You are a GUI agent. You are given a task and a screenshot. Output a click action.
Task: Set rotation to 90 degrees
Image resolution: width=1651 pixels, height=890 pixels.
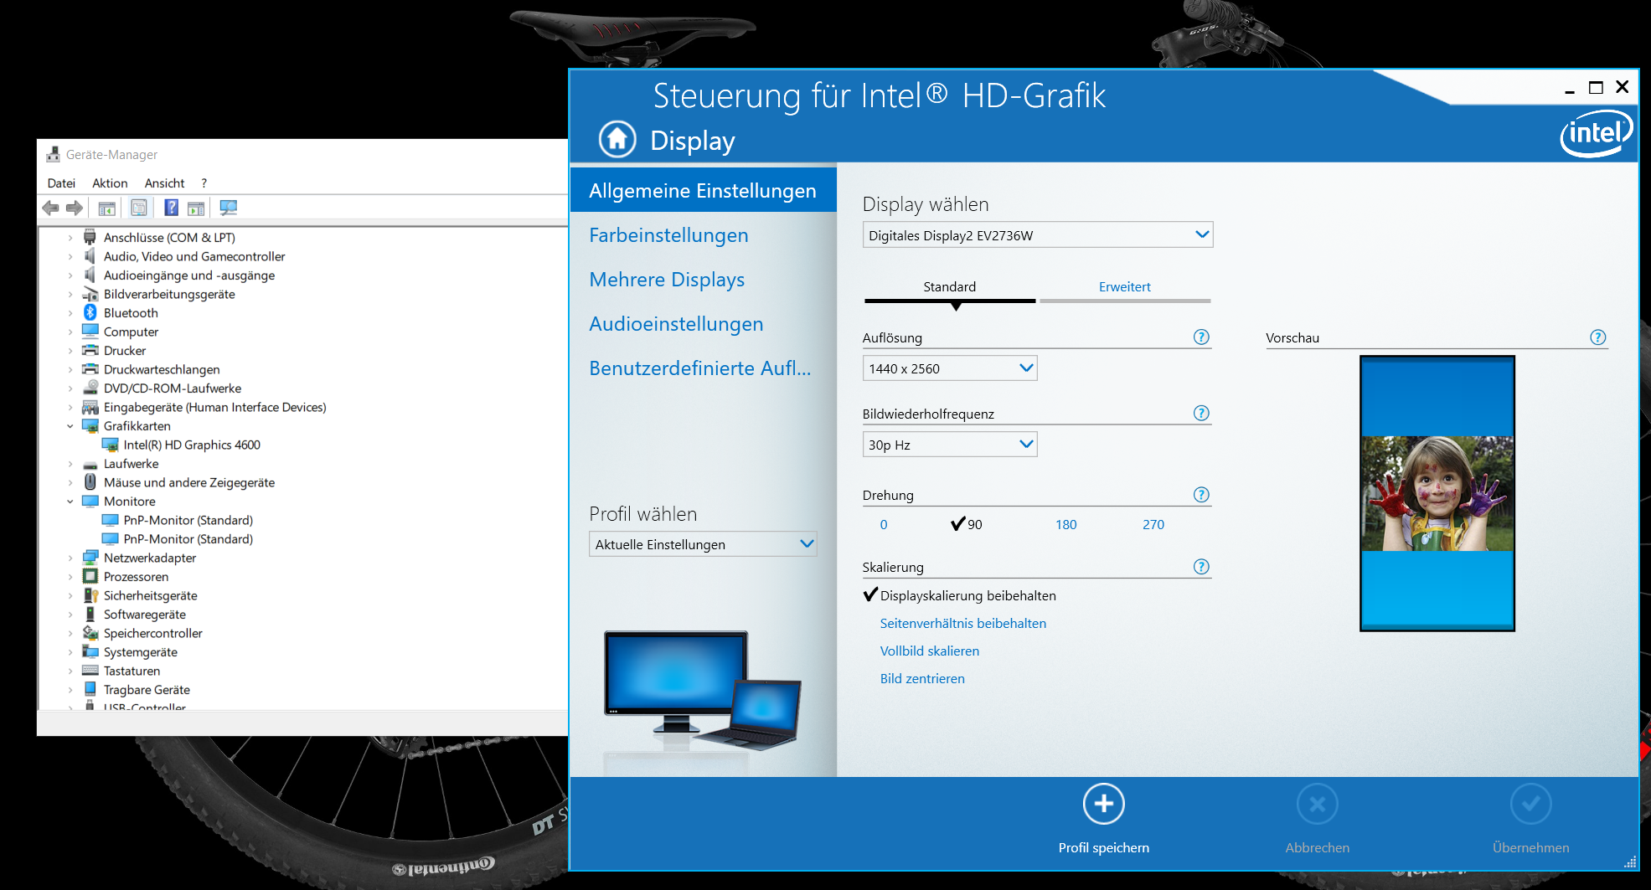[x=967, y=524]
